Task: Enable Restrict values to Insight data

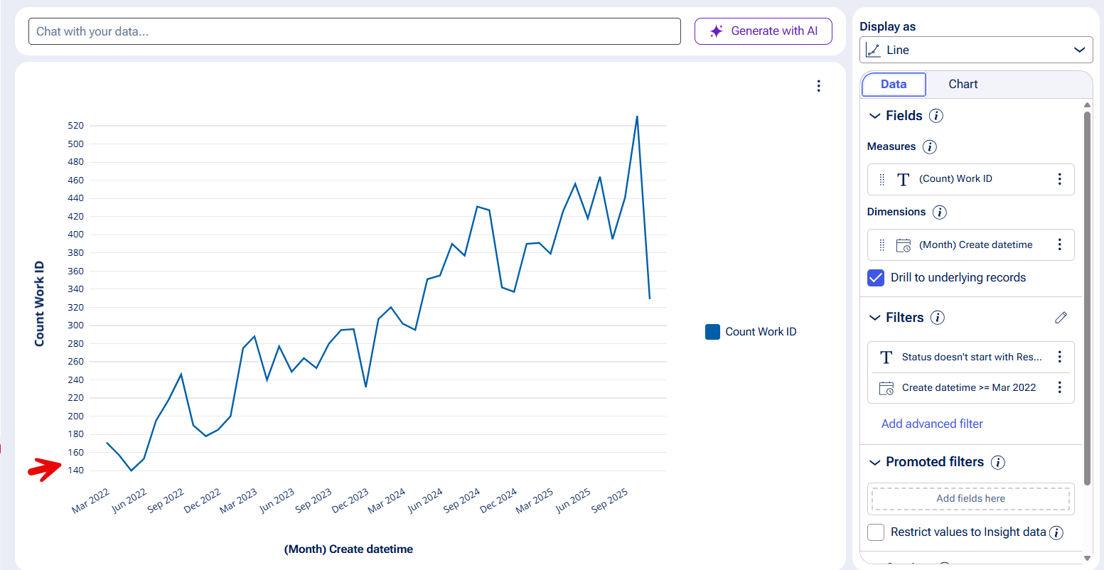Action: pos(877,532)
